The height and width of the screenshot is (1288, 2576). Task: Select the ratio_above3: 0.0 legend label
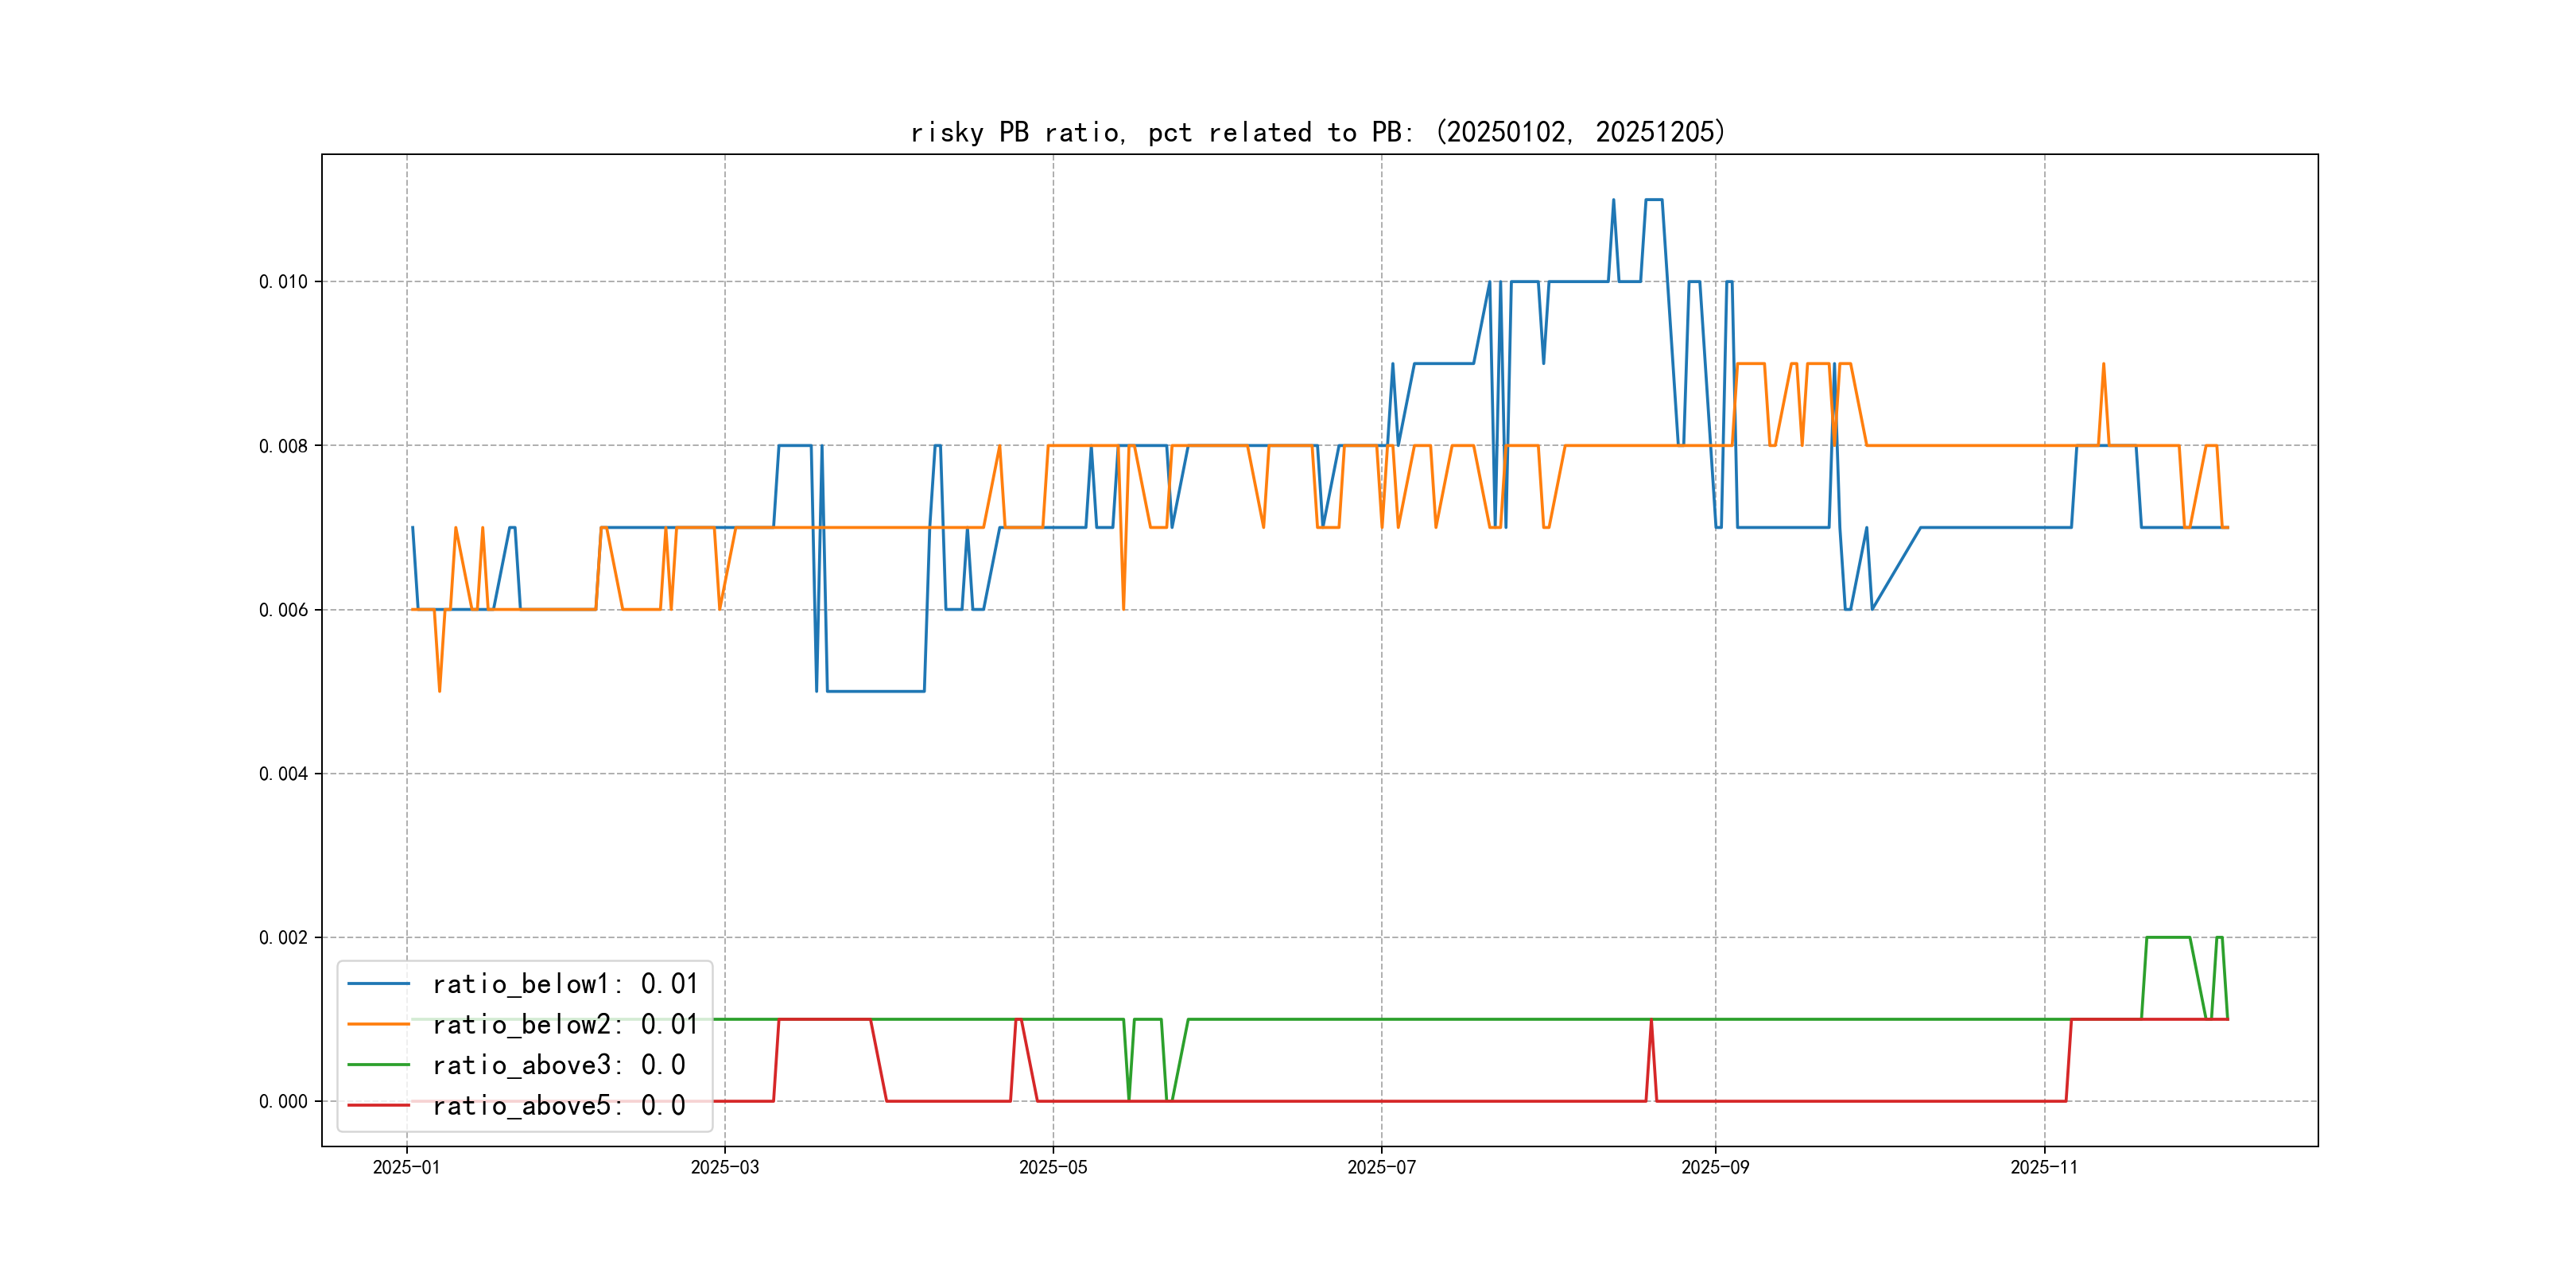coord(559,1065)
